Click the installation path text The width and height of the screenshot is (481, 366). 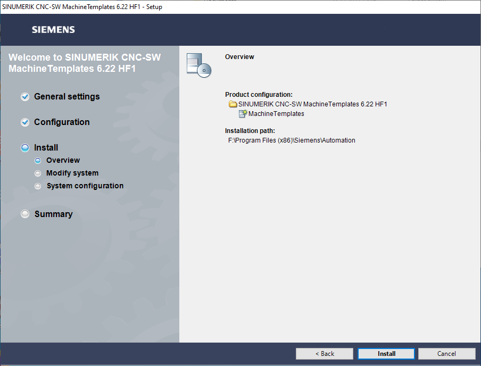[292, 140]
